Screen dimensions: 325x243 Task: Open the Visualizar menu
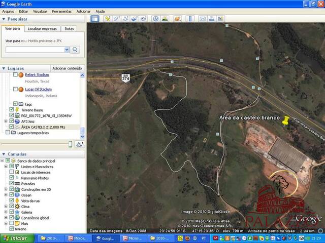[40, 12]
